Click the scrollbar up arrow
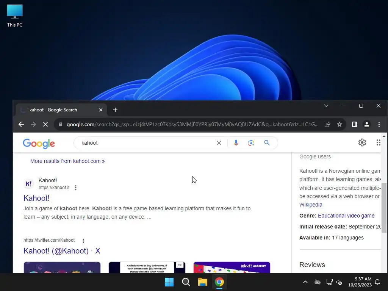The height and width of the screenshot is (291, 388). (384, 136)
